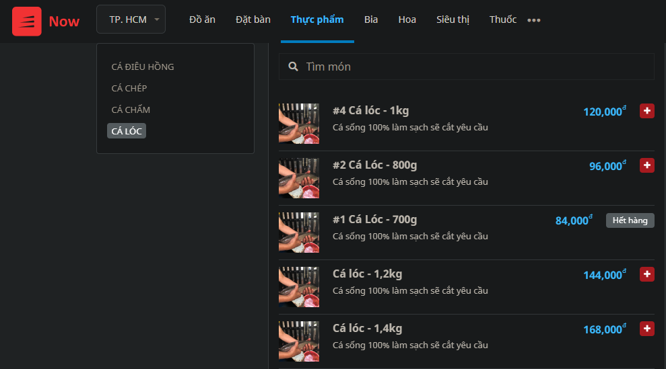Screen dimensions: 666x369
Task: Go to the Thuốc tab
Action: [x=503, y=19]
